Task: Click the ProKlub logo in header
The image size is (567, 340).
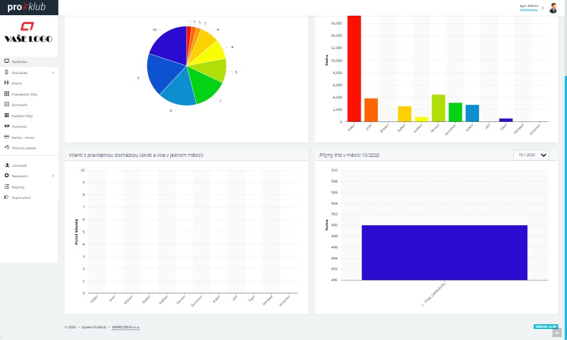Action: click(x=26, y=8)
